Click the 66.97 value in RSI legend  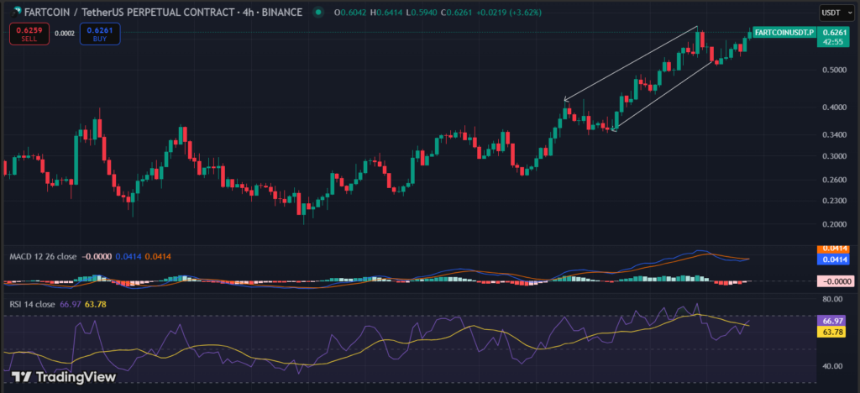tap(69, 304)
